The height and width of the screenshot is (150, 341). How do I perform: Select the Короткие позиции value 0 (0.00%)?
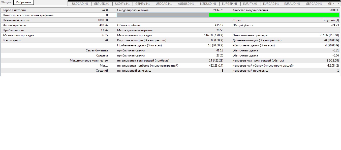(x=217, y=40)
